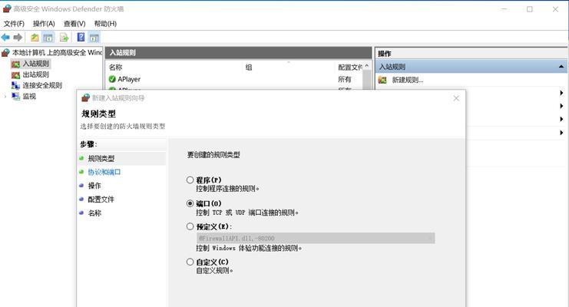Expand third submenu arrow in actions pane
The height and width of the screenshot is (307, 569).
[x=561, y=119]
